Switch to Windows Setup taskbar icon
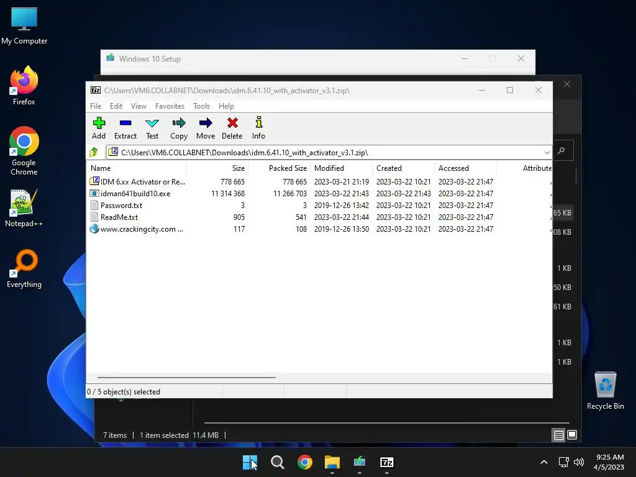The height and width of the screenshot is (477, 636). 360,462
